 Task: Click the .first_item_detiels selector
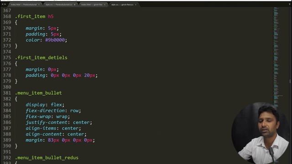[x=41, y=58]
